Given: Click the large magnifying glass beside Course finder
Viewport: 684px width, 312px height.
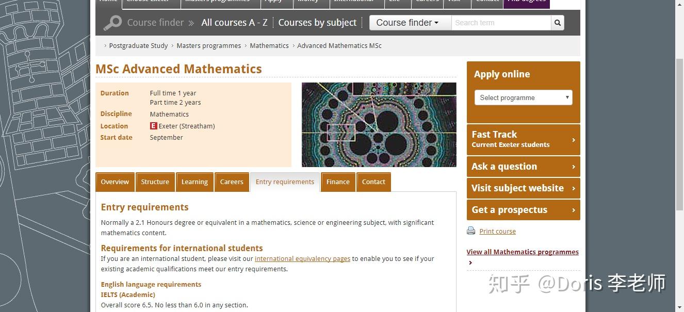Looking at the screenshot, I should pyautogui.click(x=112, y=23).
